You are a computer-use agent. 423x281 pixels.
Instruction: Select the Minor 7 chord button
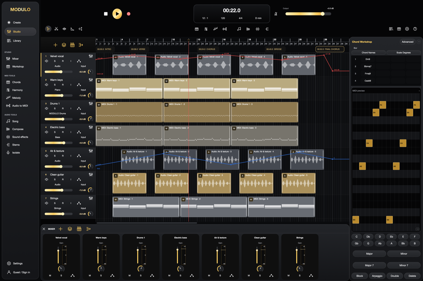pyautogui.click(x=404, y=265)
